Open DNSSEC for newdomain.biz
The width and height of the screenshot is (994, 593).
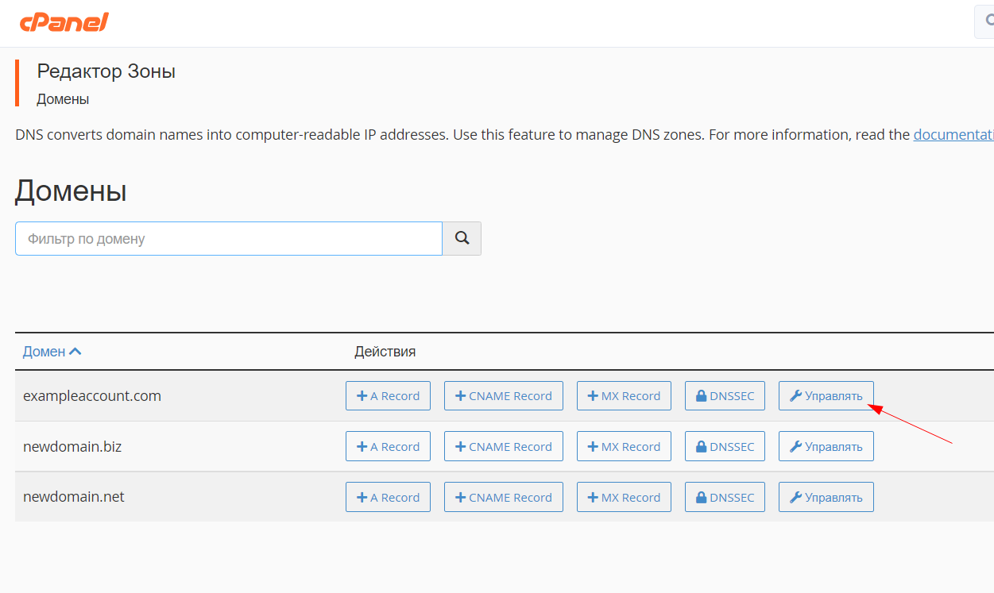[725, 447]
